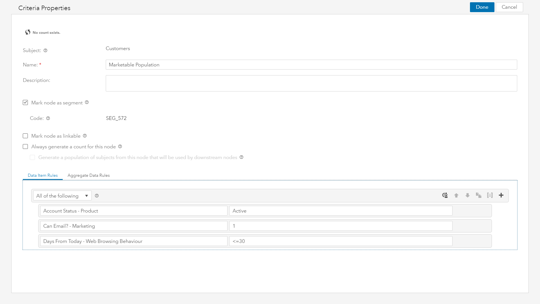Click the <=30 value field
The image size is (540, 304).
pos(341,241)
